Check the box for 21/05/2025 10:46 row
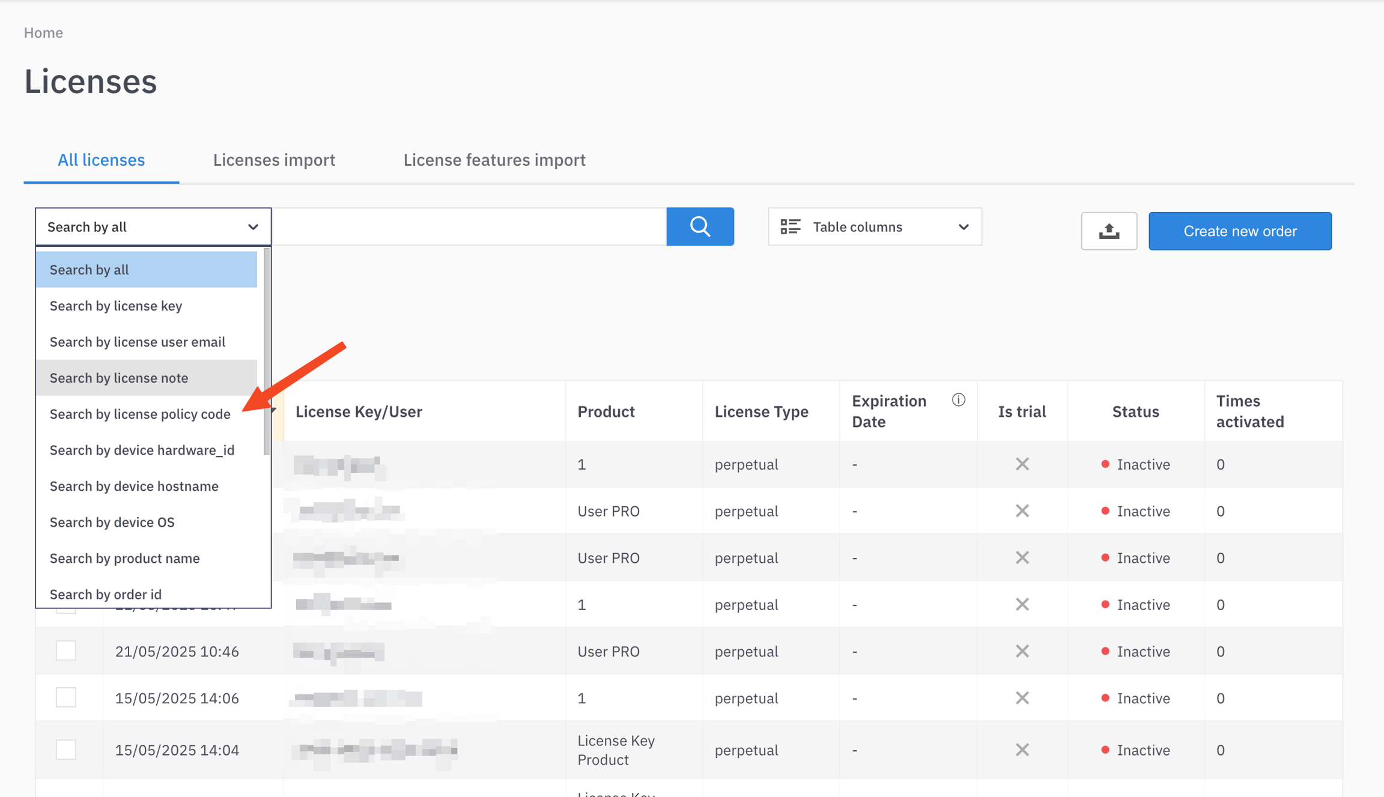 tap(66, 651)
